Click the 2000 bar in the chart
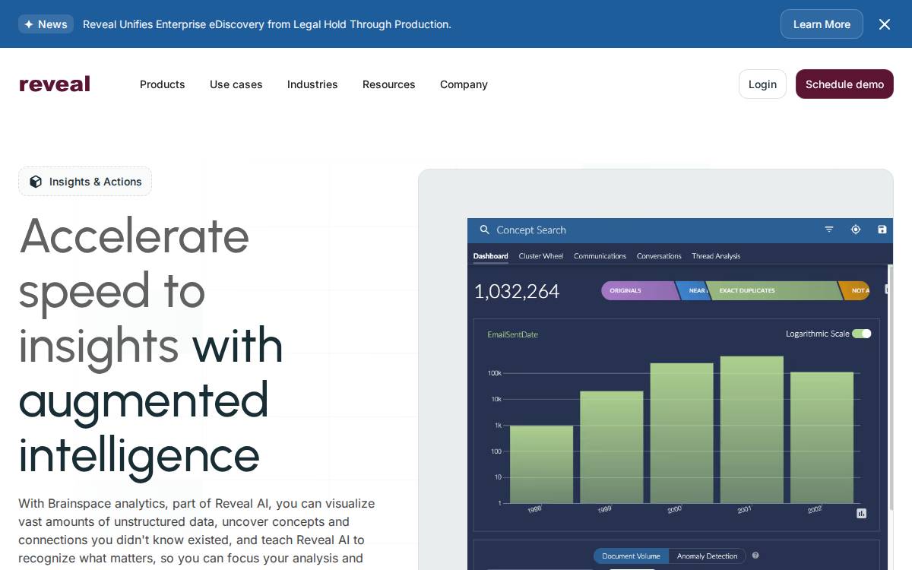Screen dimensions: 912x570 682,433
